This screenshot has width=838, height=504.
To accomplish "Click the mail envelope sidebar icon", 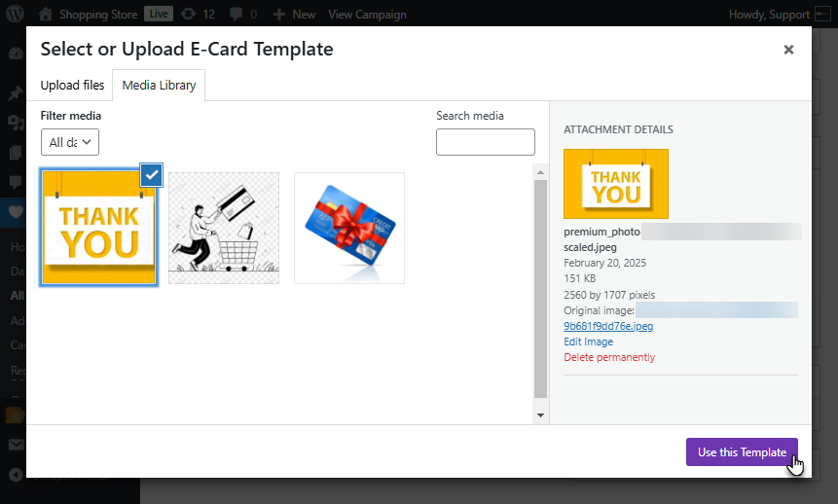I will point(15,445).
